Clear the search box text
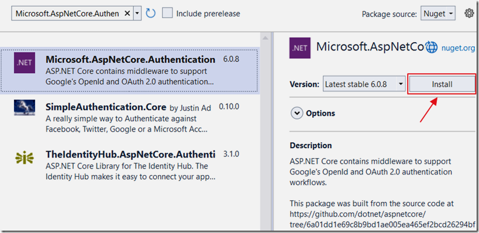479x233 pixels. coord(127,14)
